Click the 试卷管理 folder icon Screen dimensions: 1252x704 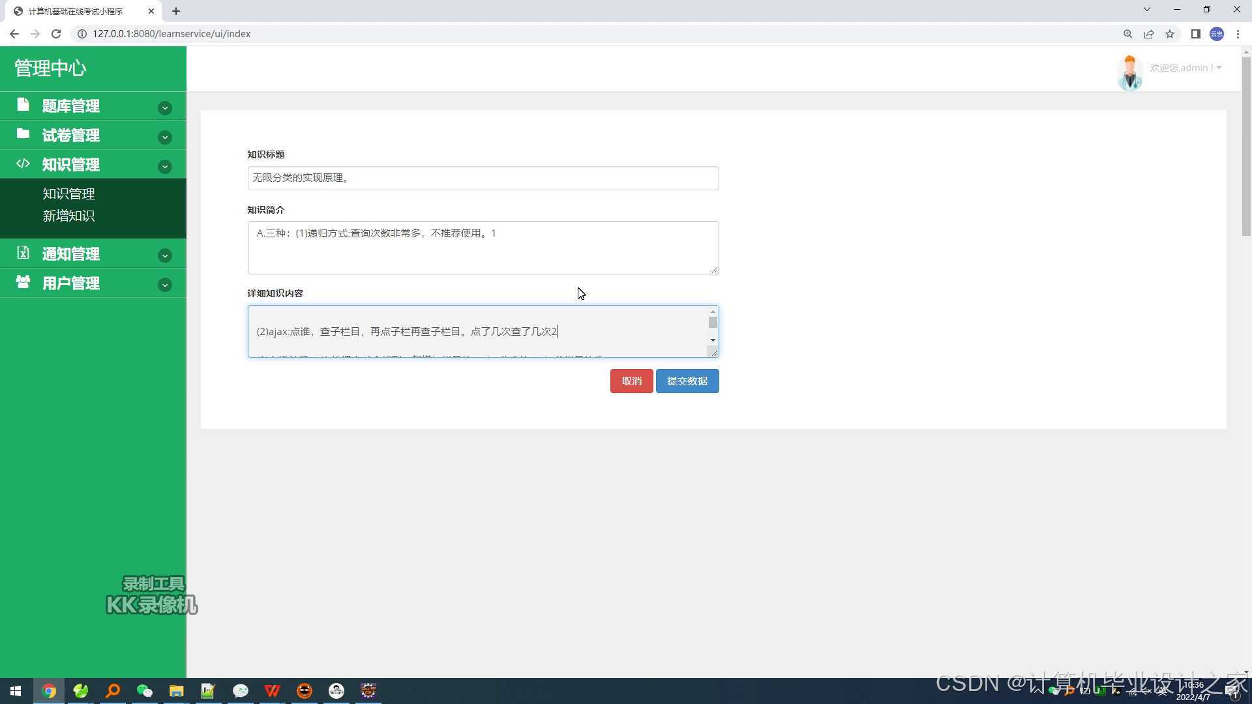(x=23, y=134)
